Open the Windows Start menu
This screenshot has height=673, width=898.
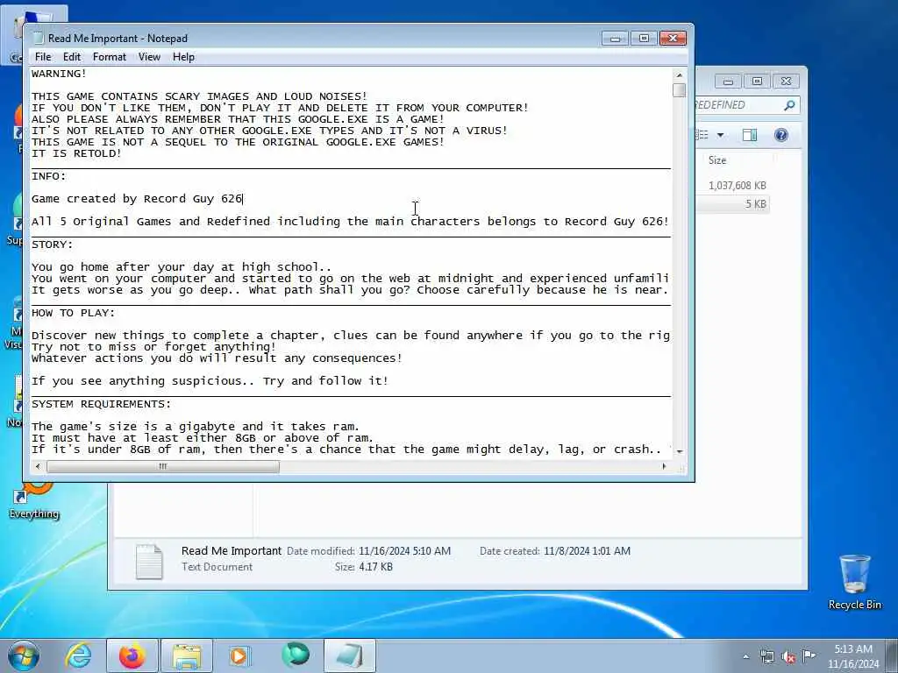coord(24,655)
